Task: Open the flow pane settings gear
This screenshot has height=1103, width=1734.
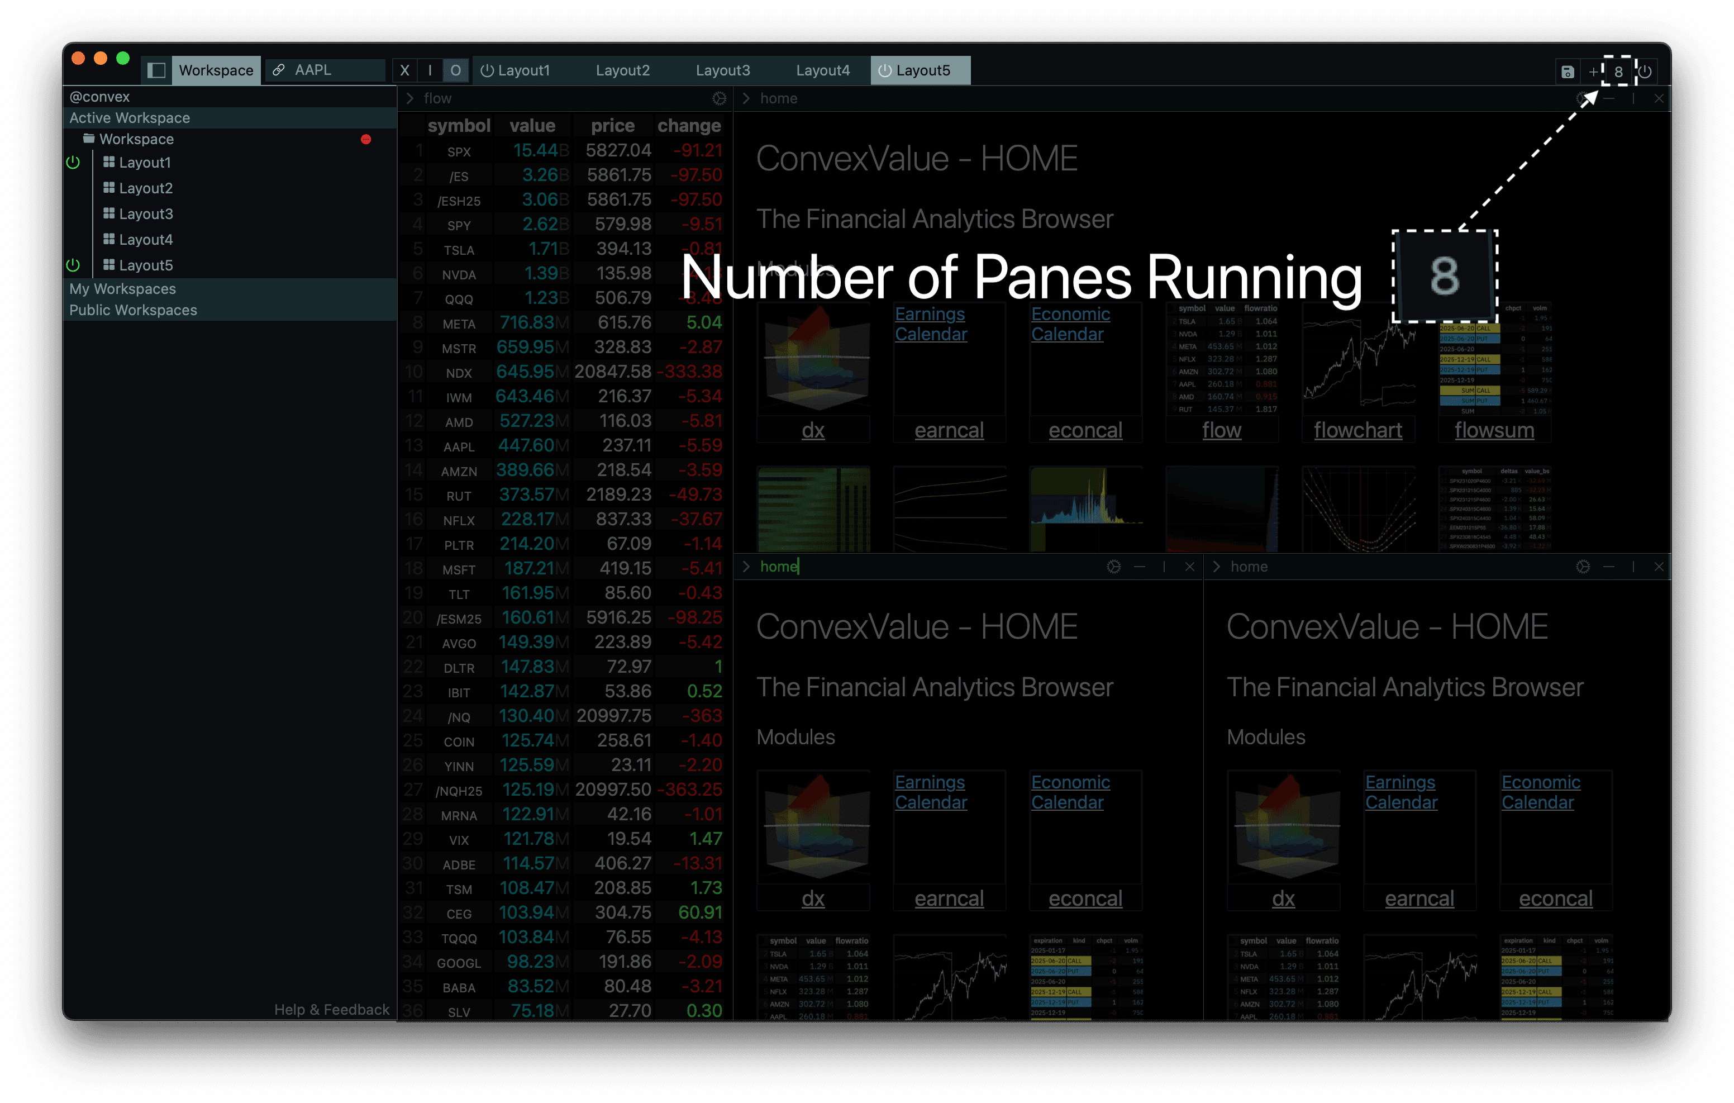Action: click(x=718, y=99)
